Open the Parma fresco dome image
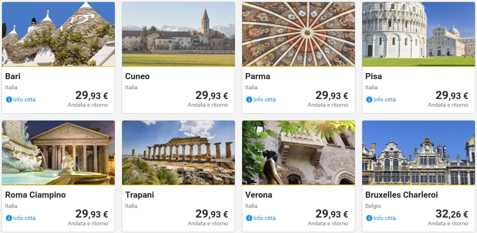Screen dimensions: 477x233 tap(299, 34)
